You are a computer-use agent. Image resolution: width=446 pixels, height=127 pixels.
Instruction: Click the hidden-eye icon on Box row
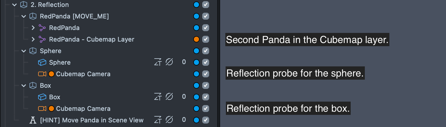[169, 97]
